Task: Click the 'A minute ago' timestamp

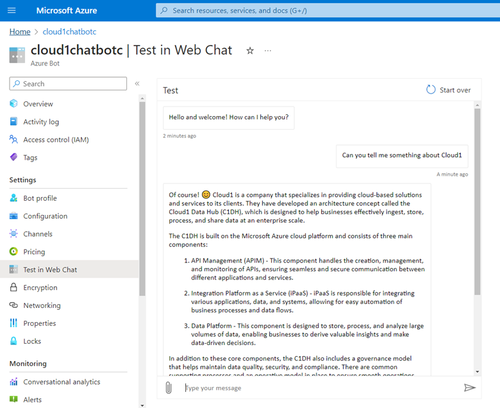Action: tap(452, 174)
